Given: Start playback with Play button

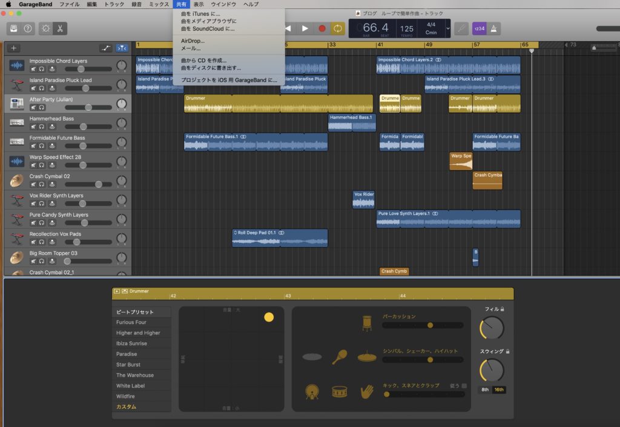Looking at the screenshot, I should [305, 28].
